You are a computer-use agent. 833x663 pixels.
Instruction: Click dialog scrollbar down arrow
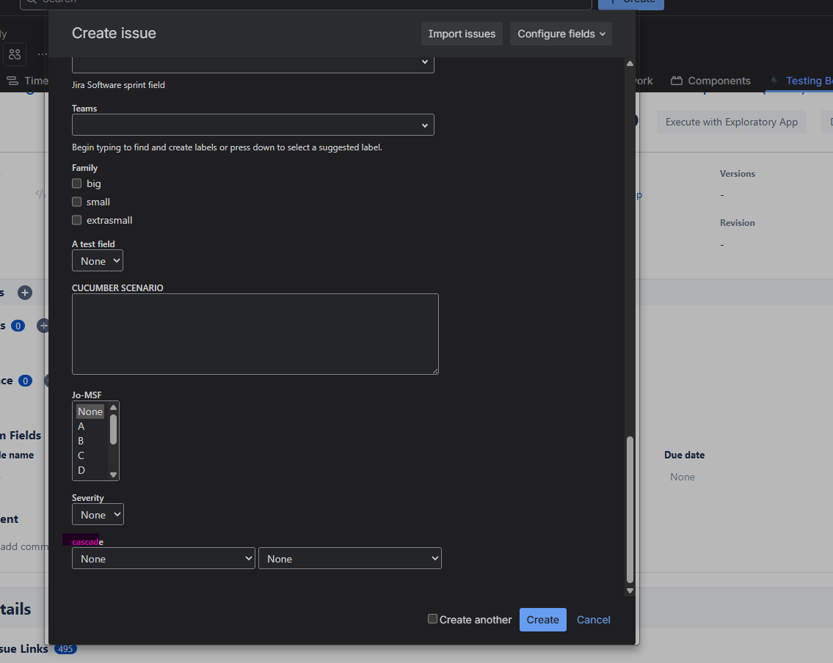[629, 590]
